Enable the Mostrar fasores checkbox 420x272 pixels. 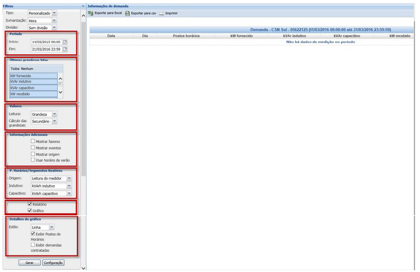34,141
